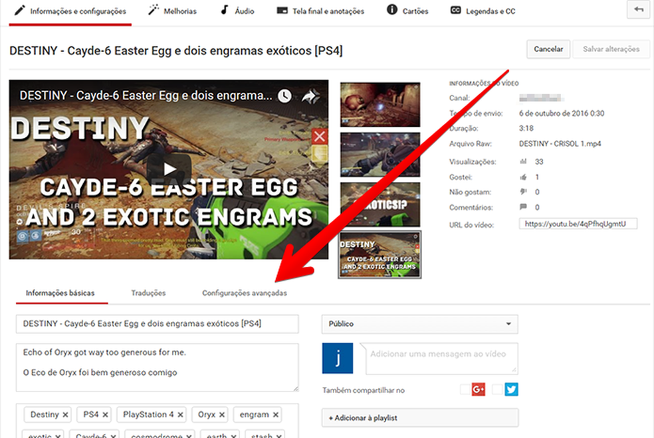The height and width of the screenshot is (438, 654).
Task: Remove the engram tag
Action: (276, 415)
